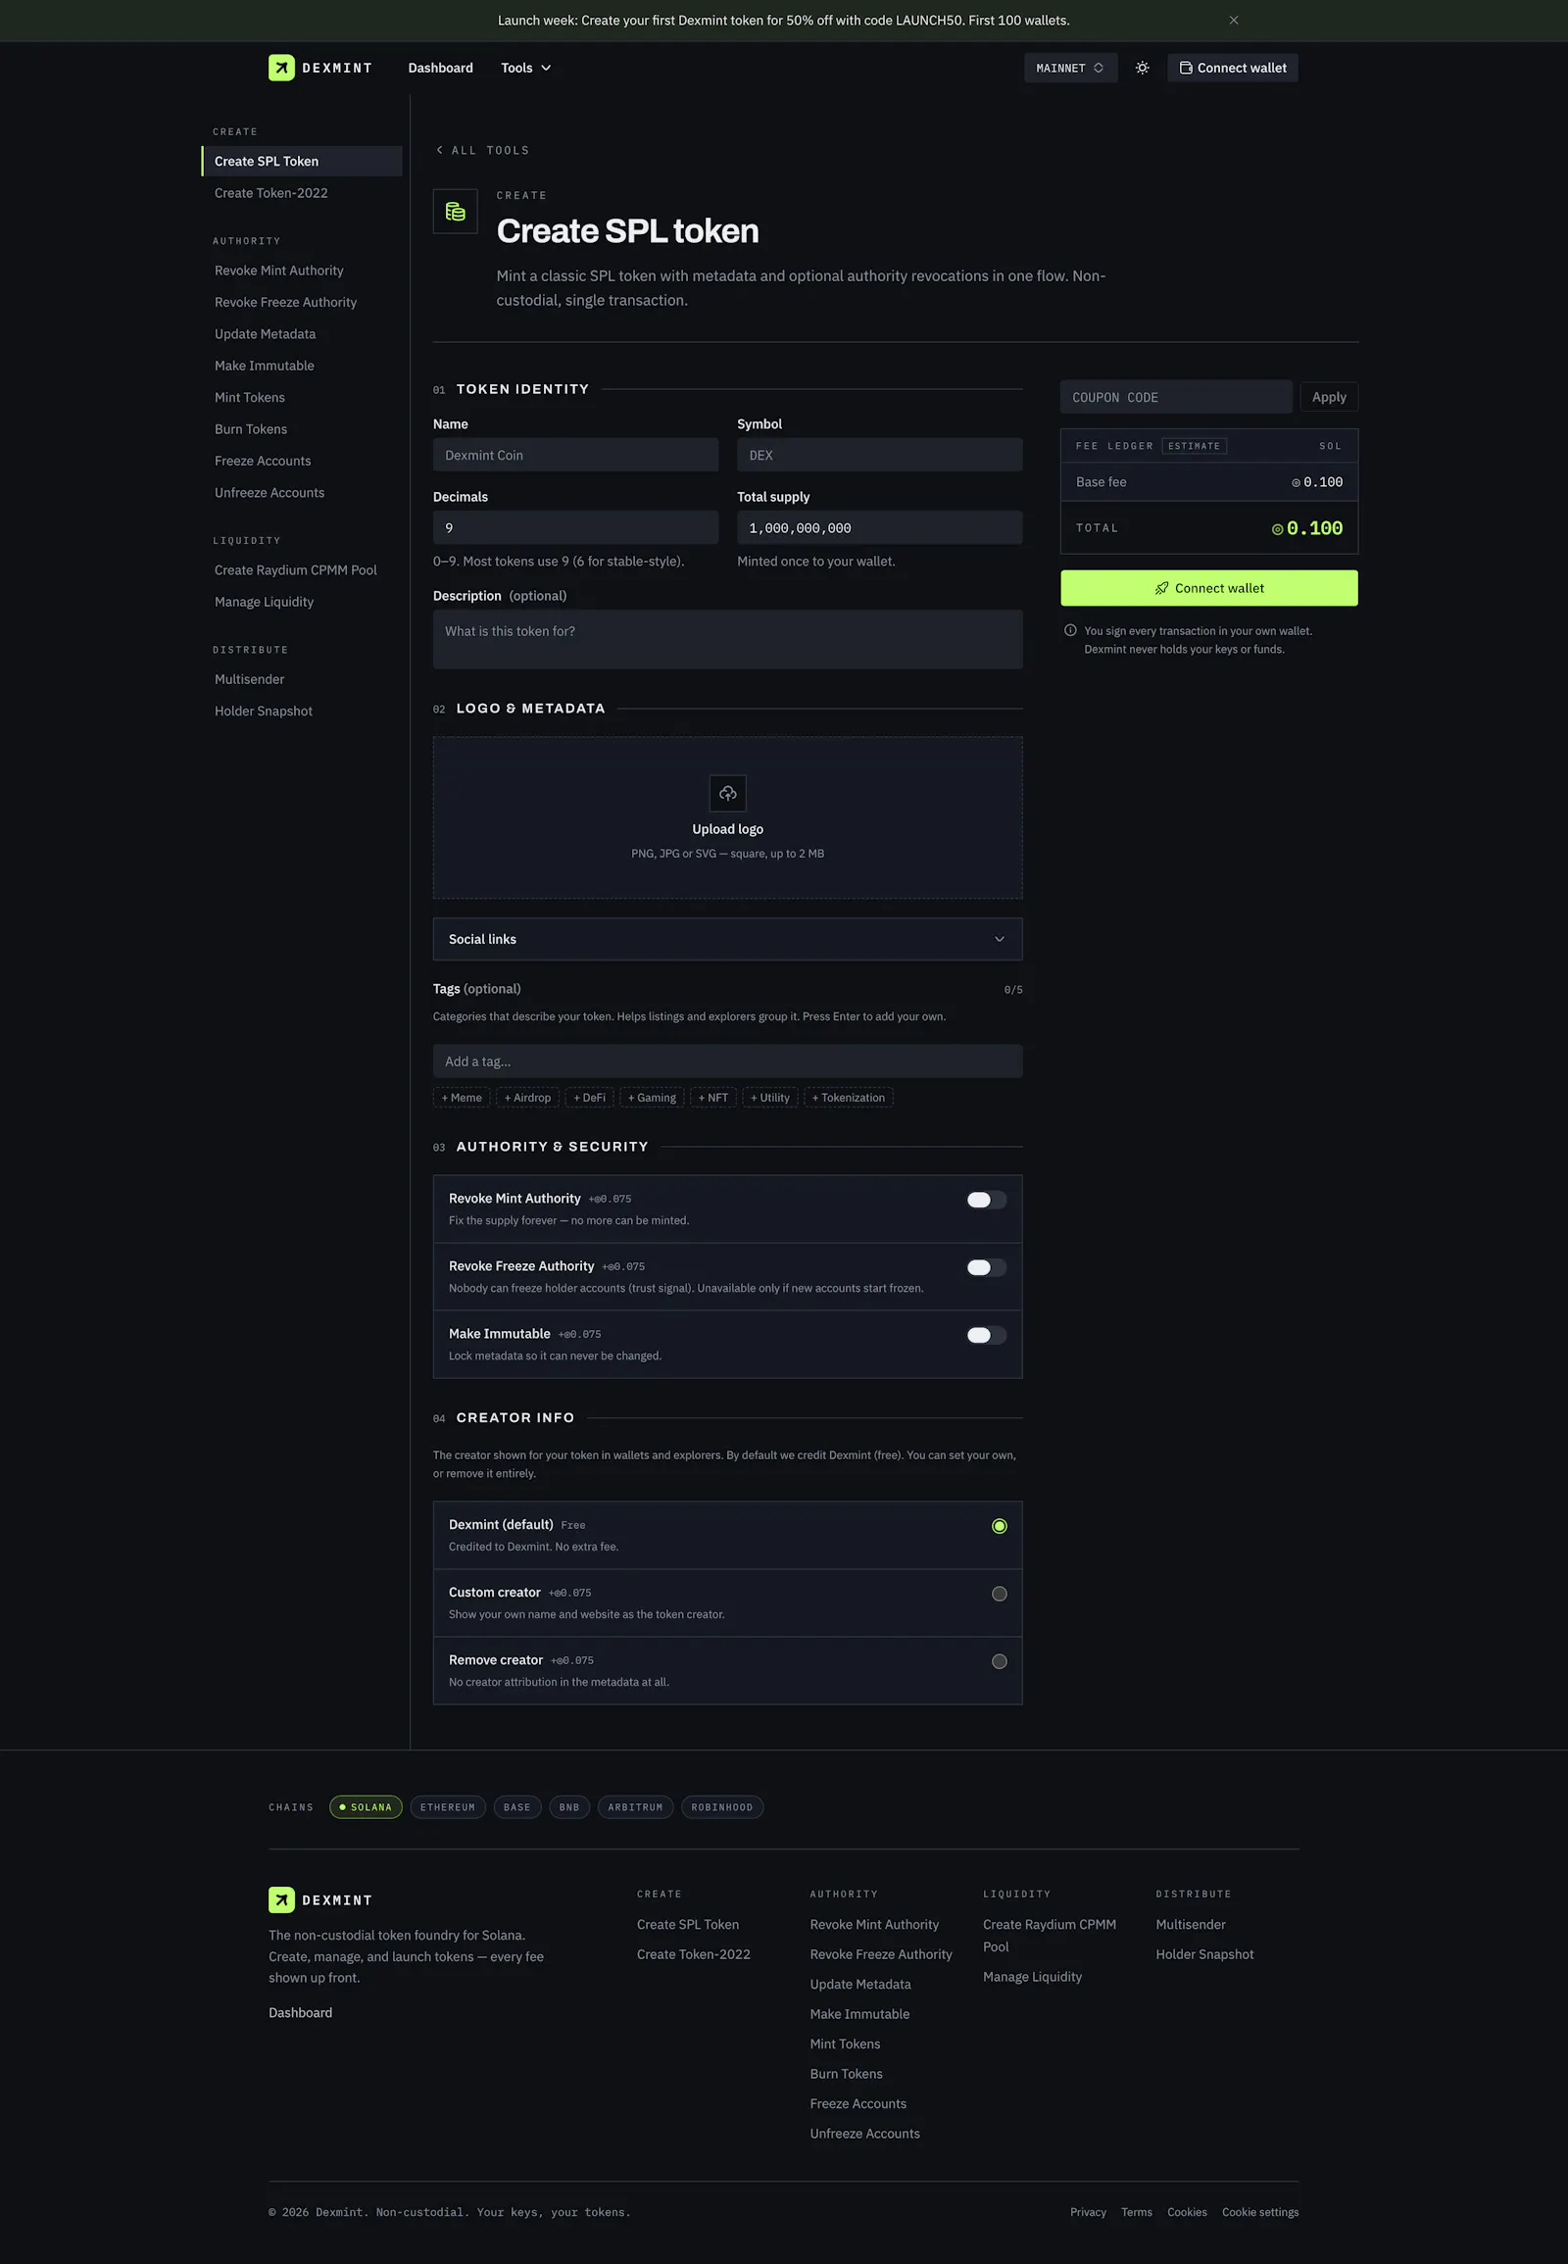Go back via All Tools arrow
The image size is (1568, 2264).
pos(482,150)
